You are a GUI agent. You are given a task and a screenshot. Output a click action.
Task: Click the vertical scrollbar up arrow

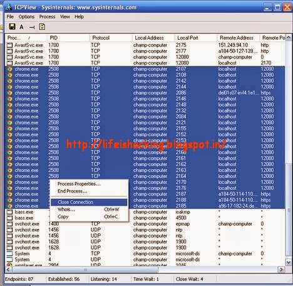289,38
